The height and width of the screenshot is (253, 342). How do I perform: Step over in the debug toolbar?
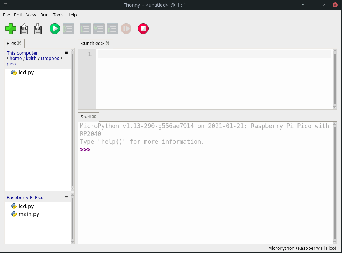pyautogui.click(x=85, y=29)
